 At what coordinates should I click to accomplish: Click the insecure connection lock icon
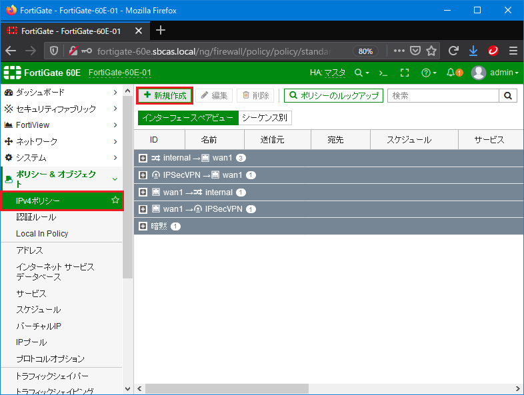pos(73,51)
